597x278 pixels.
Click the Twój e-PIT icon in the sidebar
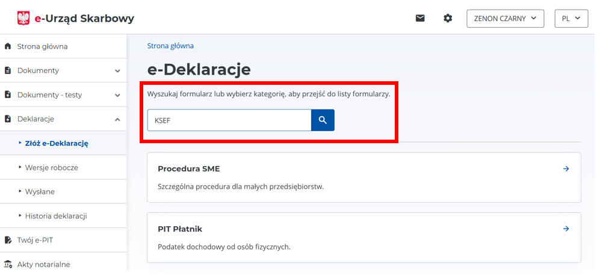click(8, 240)
